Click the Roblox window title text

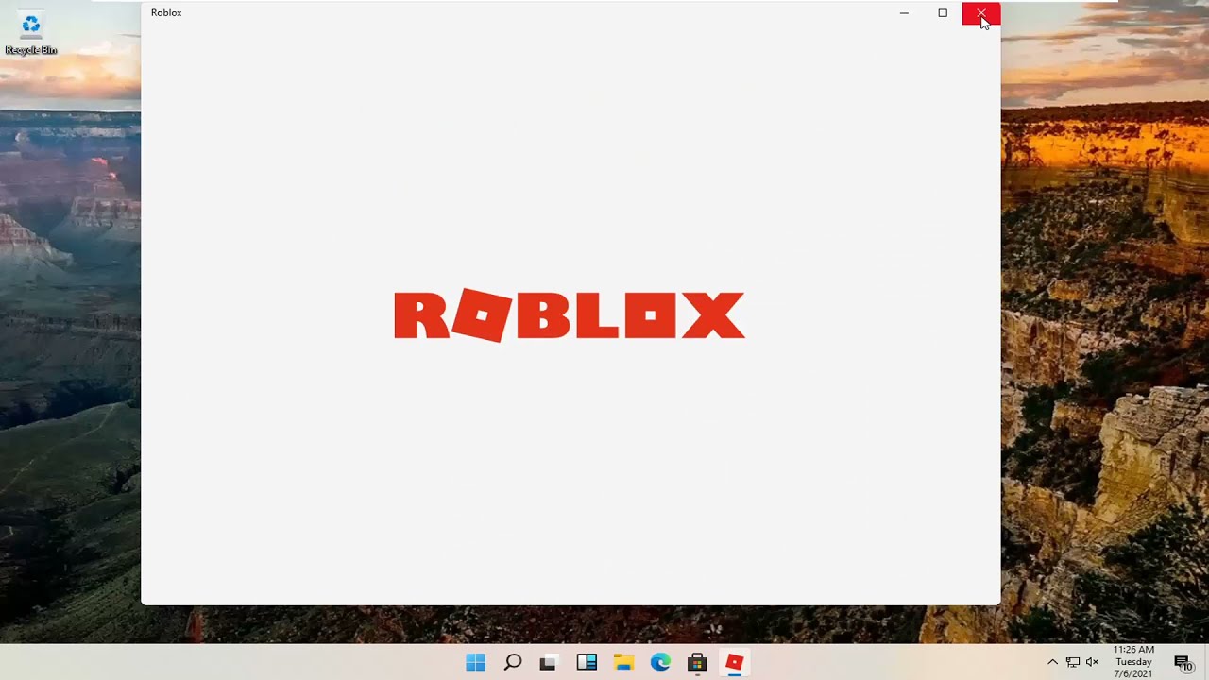(x=166, y=13)
